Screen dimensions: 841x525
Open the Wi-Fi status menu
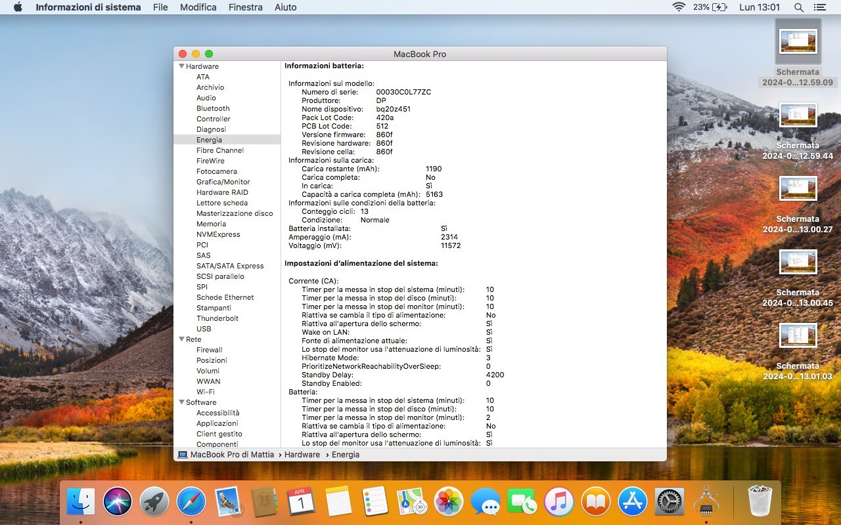(679, 7)
